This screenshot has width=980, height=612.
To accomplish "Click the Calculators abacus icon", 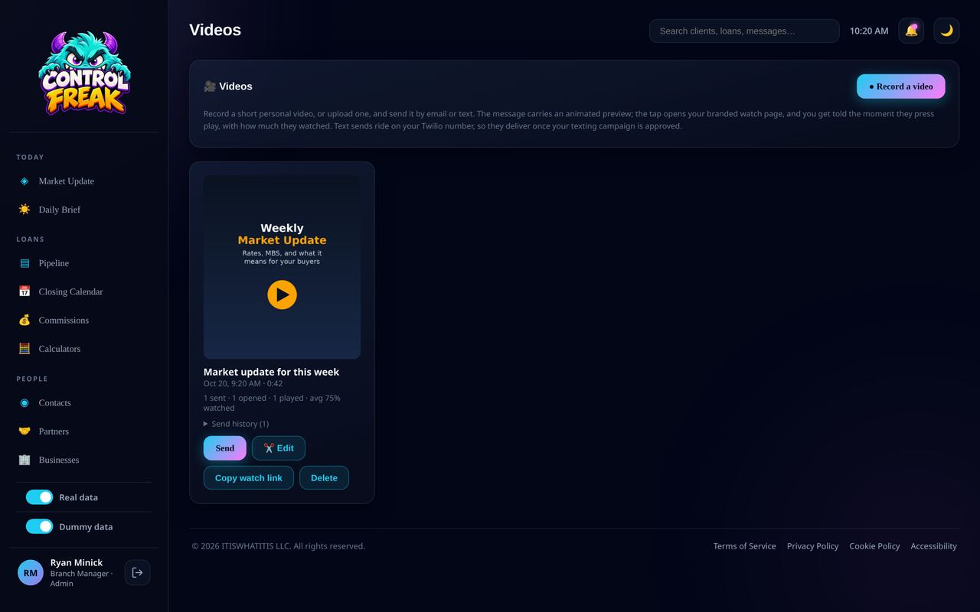I will (24, 349).
